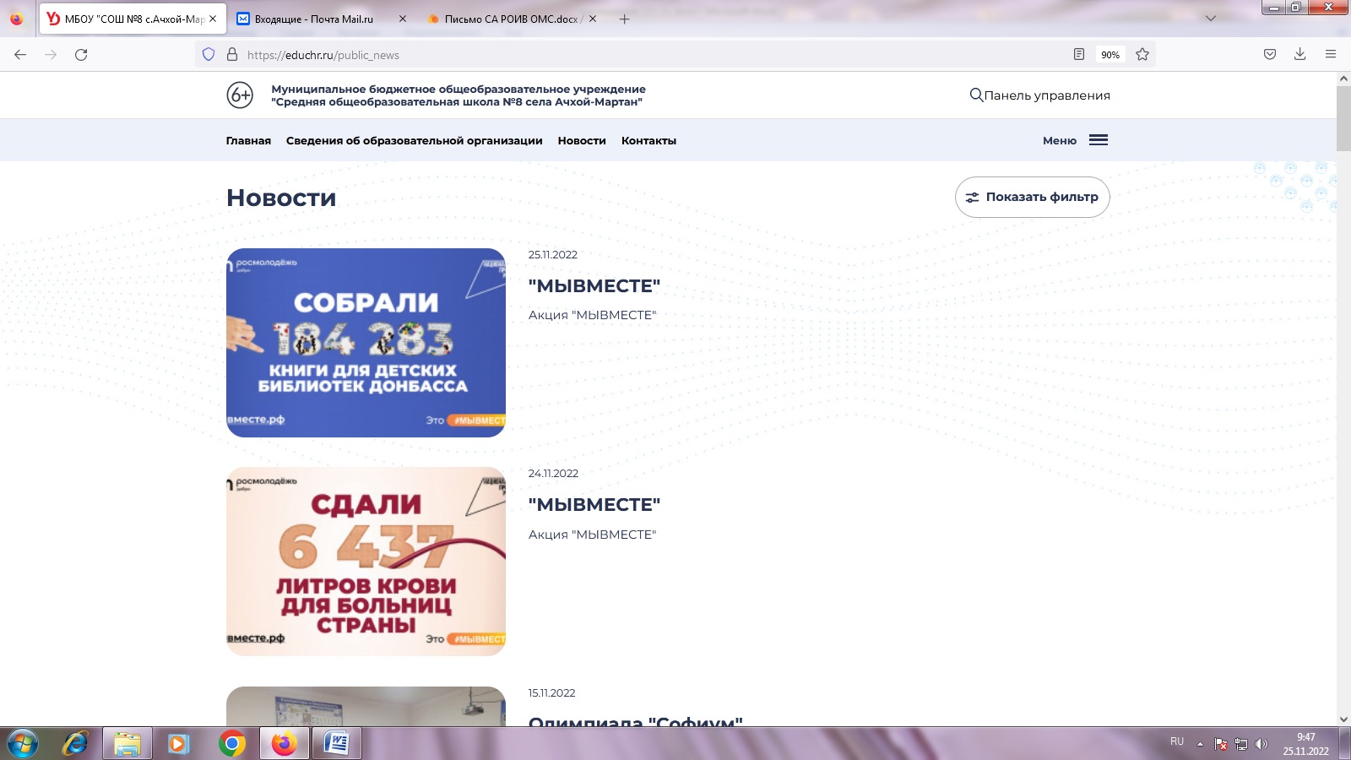Image resolution: width=1351 pixels, height=760 pixels.
Task: Click the 90% zoom level indicator
Action: [1110, 55]
